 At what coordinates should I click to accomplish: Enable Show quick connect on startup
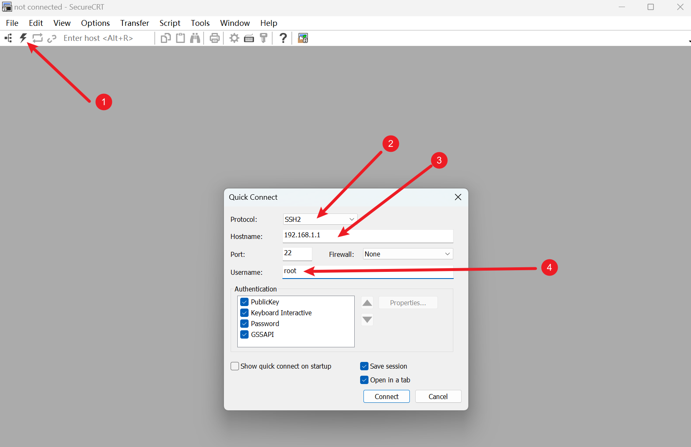[x=235, y=366]
